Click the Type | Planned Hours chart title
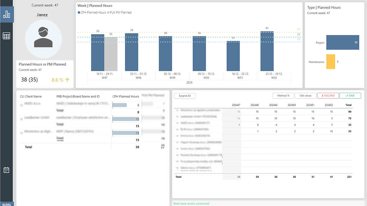367x206 pixels. click(324, 8)
